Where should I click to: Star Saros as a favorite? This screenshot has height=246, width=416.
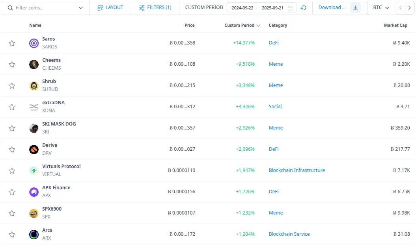(12, 43)
